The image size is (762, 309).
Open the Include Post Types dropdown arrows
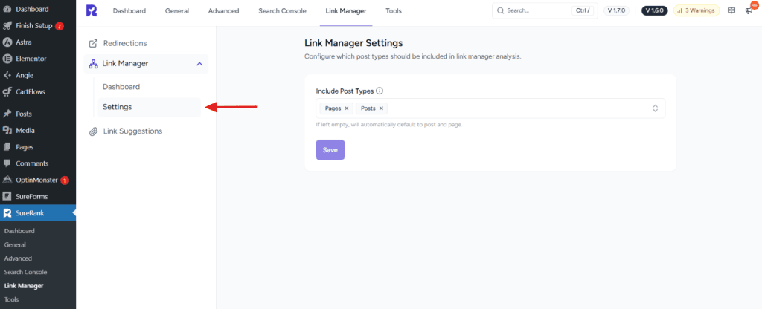pos(655,108)
